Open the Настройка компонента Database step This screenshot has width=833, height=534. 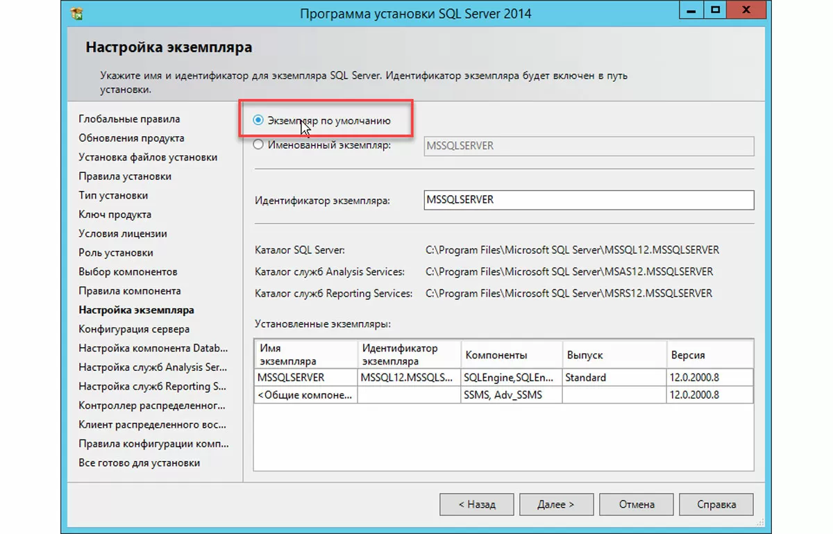pos(153,348)
